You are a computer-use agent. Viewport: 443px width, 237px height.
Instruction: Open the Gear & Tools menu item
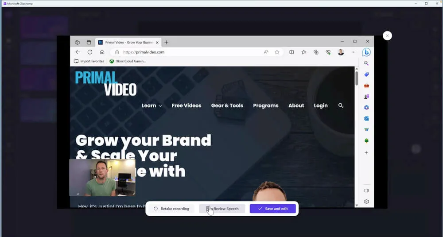(227, 105)
